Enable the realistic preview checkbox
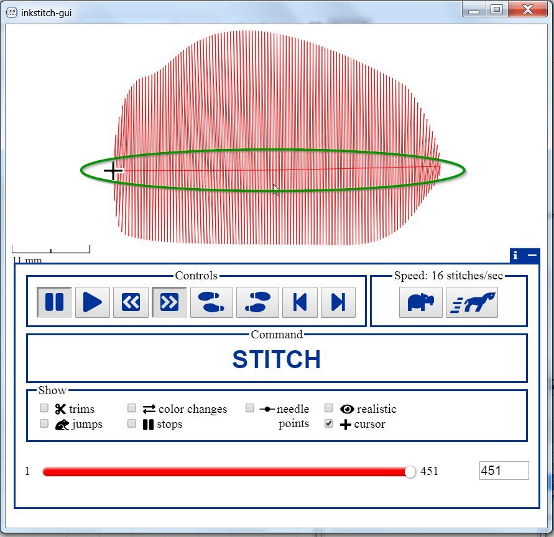554x537 pixels. pyautogui.click(x=329, y=408)
